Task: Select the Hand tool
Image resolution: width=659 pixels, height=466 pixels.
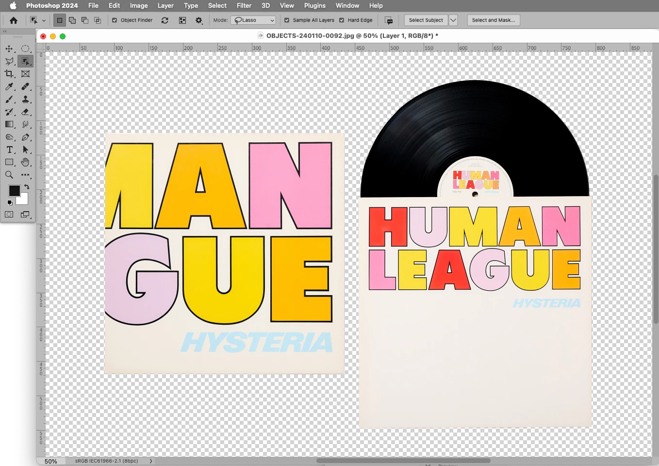Action: click(x=25, y=162)
